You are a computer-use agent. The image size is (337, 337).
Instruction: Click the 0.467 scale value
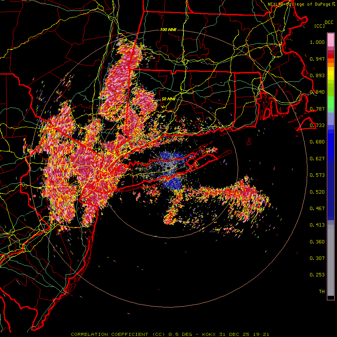317,209
